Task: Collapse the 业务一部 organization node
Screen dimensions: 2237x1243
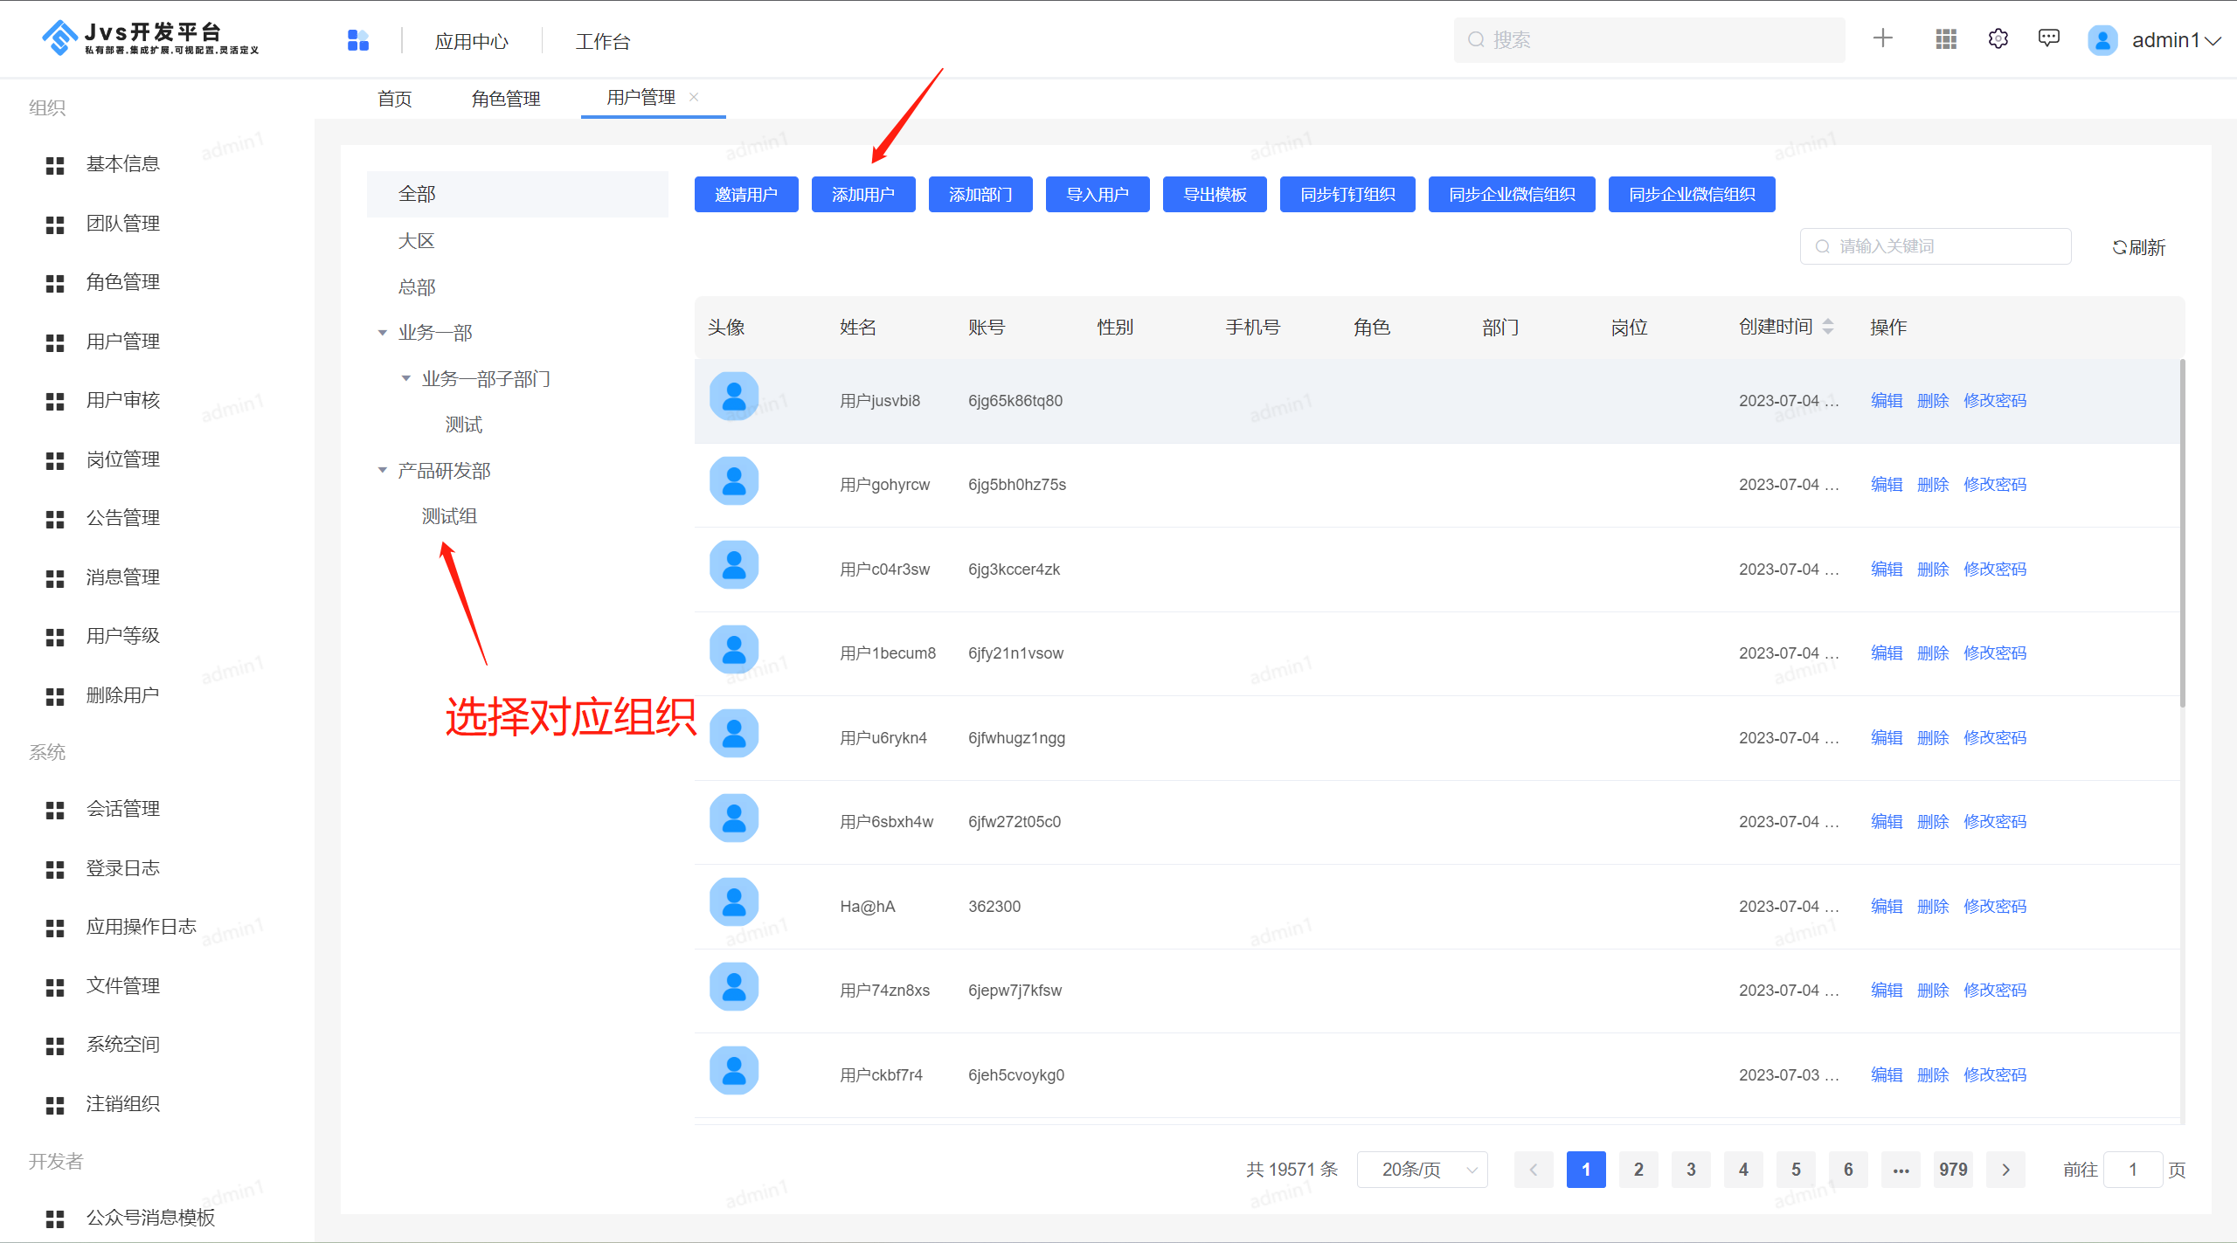Action: (x=382, y=332)
